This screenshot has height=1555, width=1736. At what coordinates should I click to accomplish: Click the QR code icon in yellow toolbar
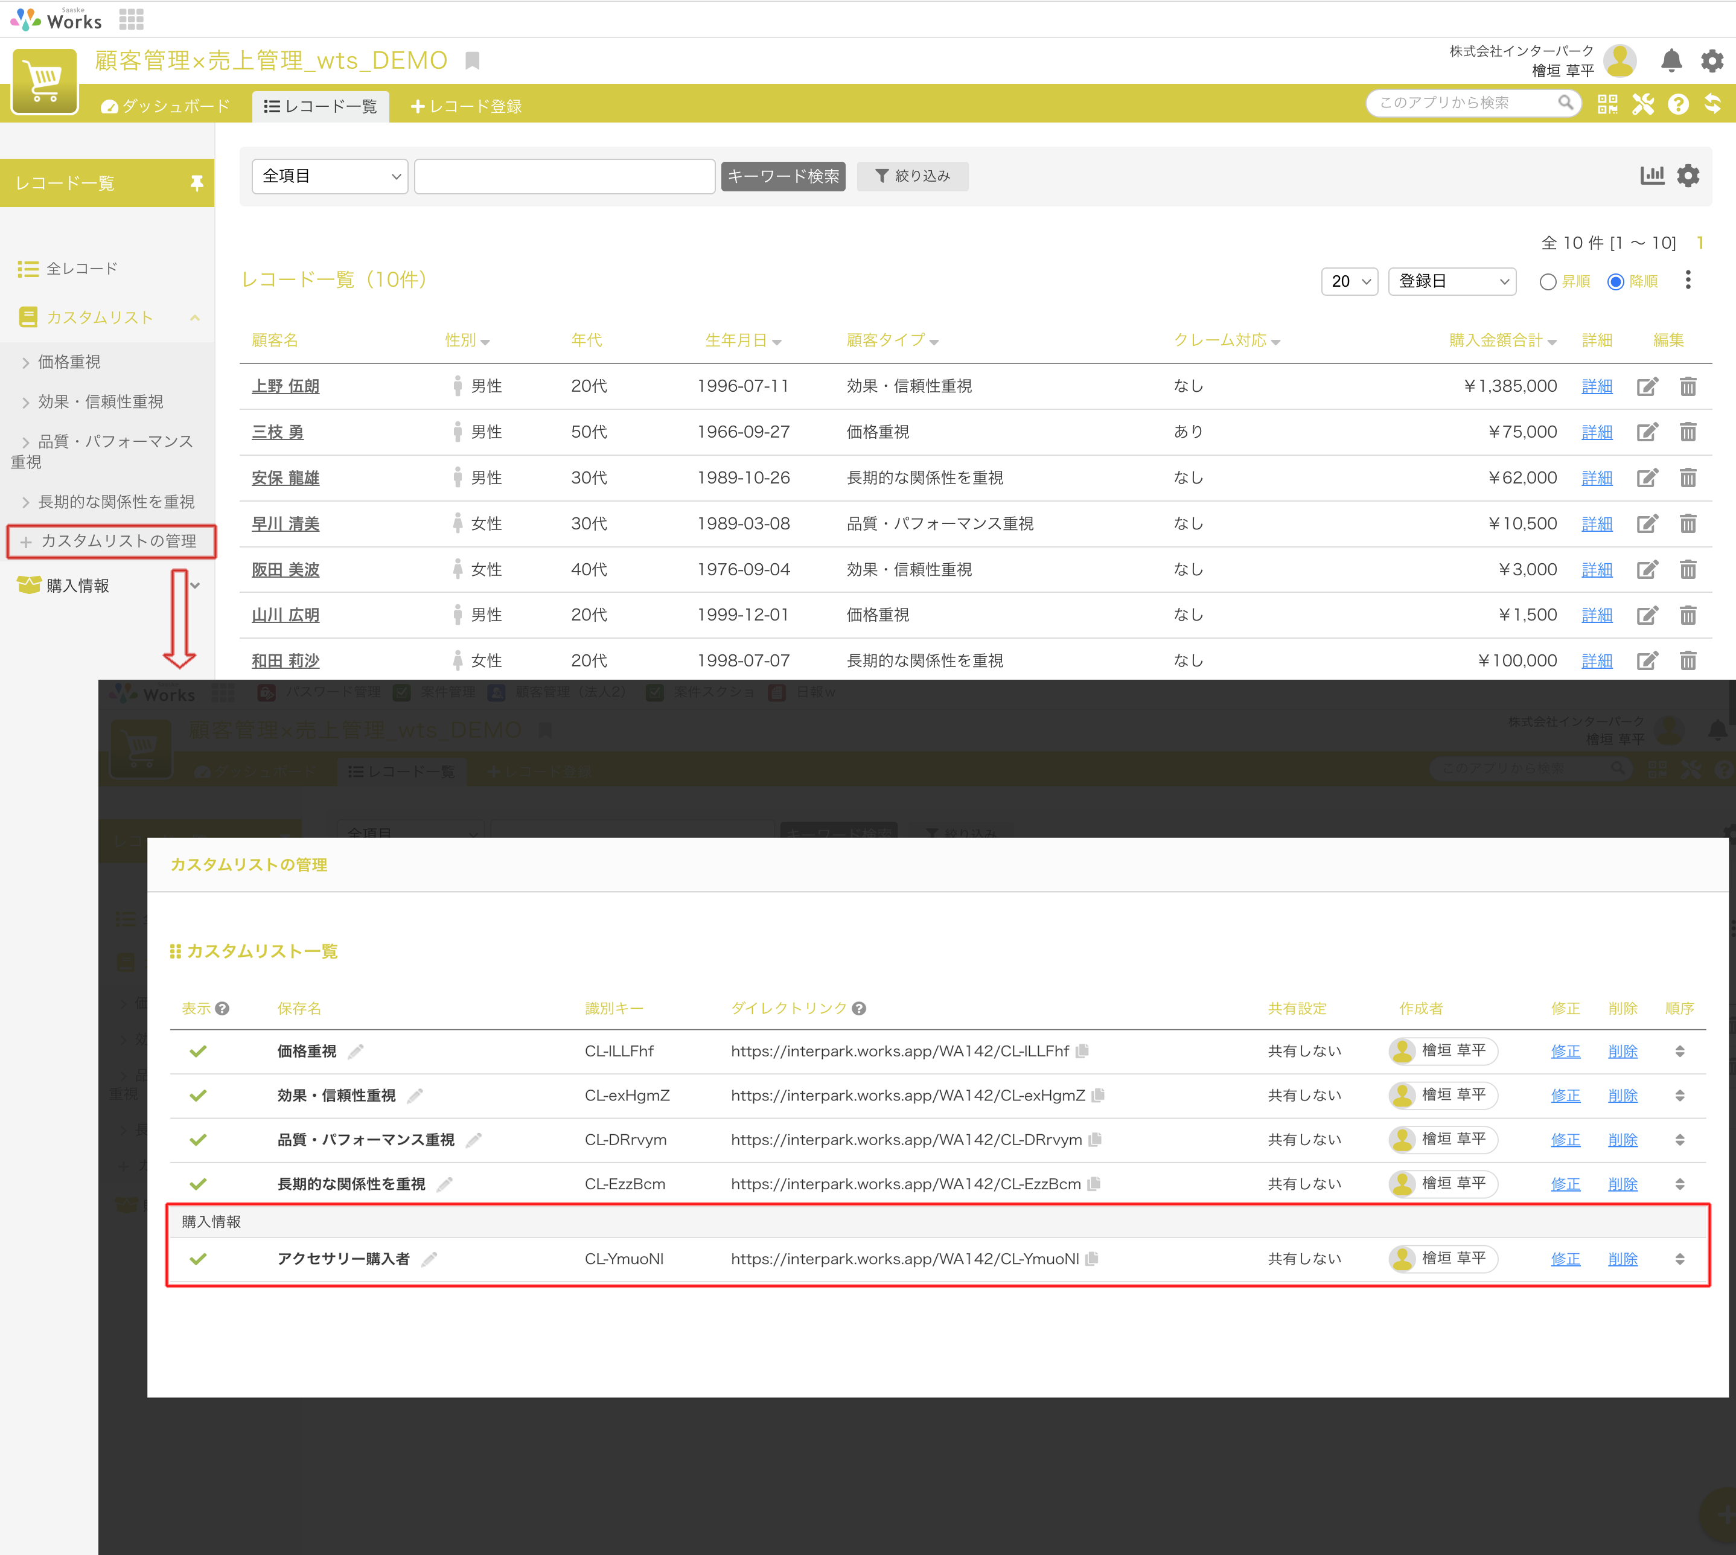pos(1607,104)
